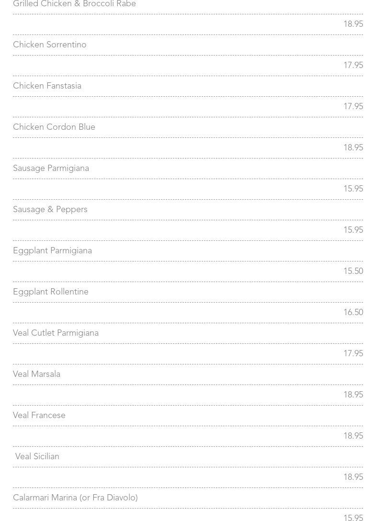Select the Chicken Sorrentino menu item
376x521 pixels.
click(x=50, y=45)
